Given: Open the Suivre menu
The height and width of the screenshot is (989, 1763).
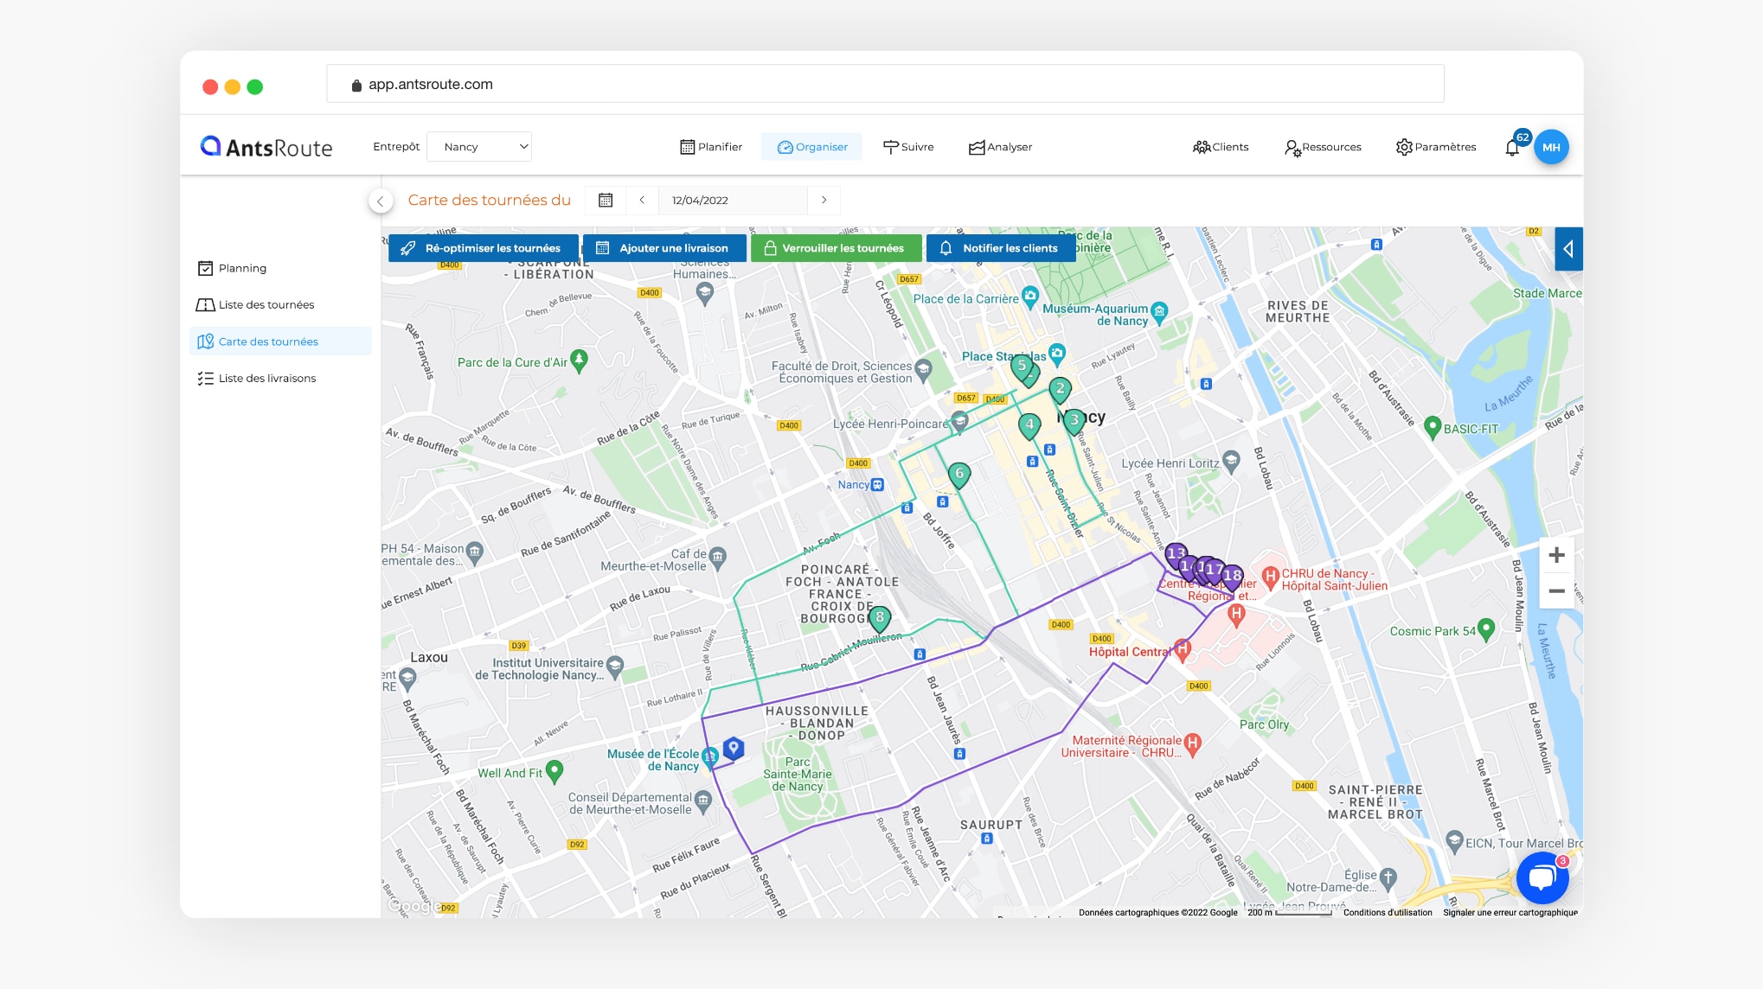Looking at the screenshot, I should point(908,147).
